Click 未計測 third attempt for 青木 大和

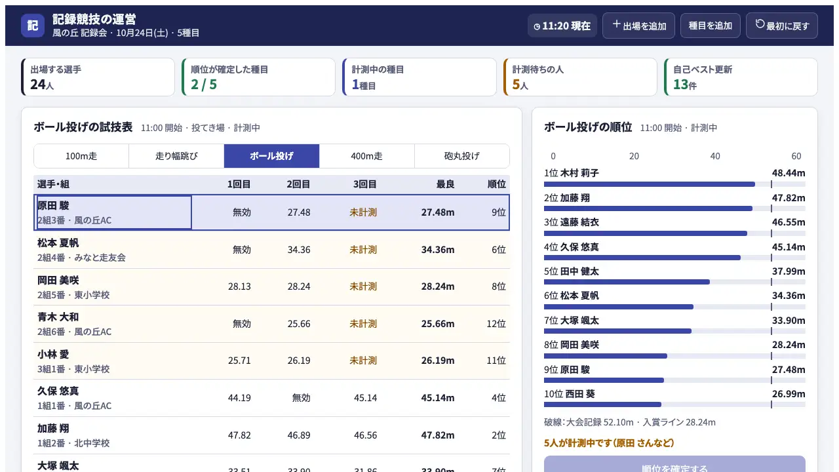coord(363,324)
